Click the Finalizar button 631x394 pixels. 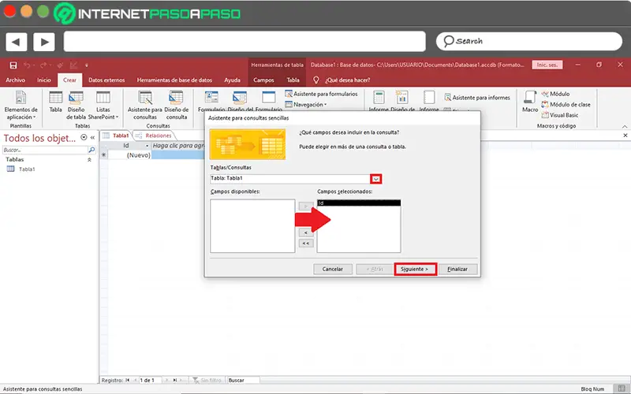pyautogui.click(x=458, y=269)
